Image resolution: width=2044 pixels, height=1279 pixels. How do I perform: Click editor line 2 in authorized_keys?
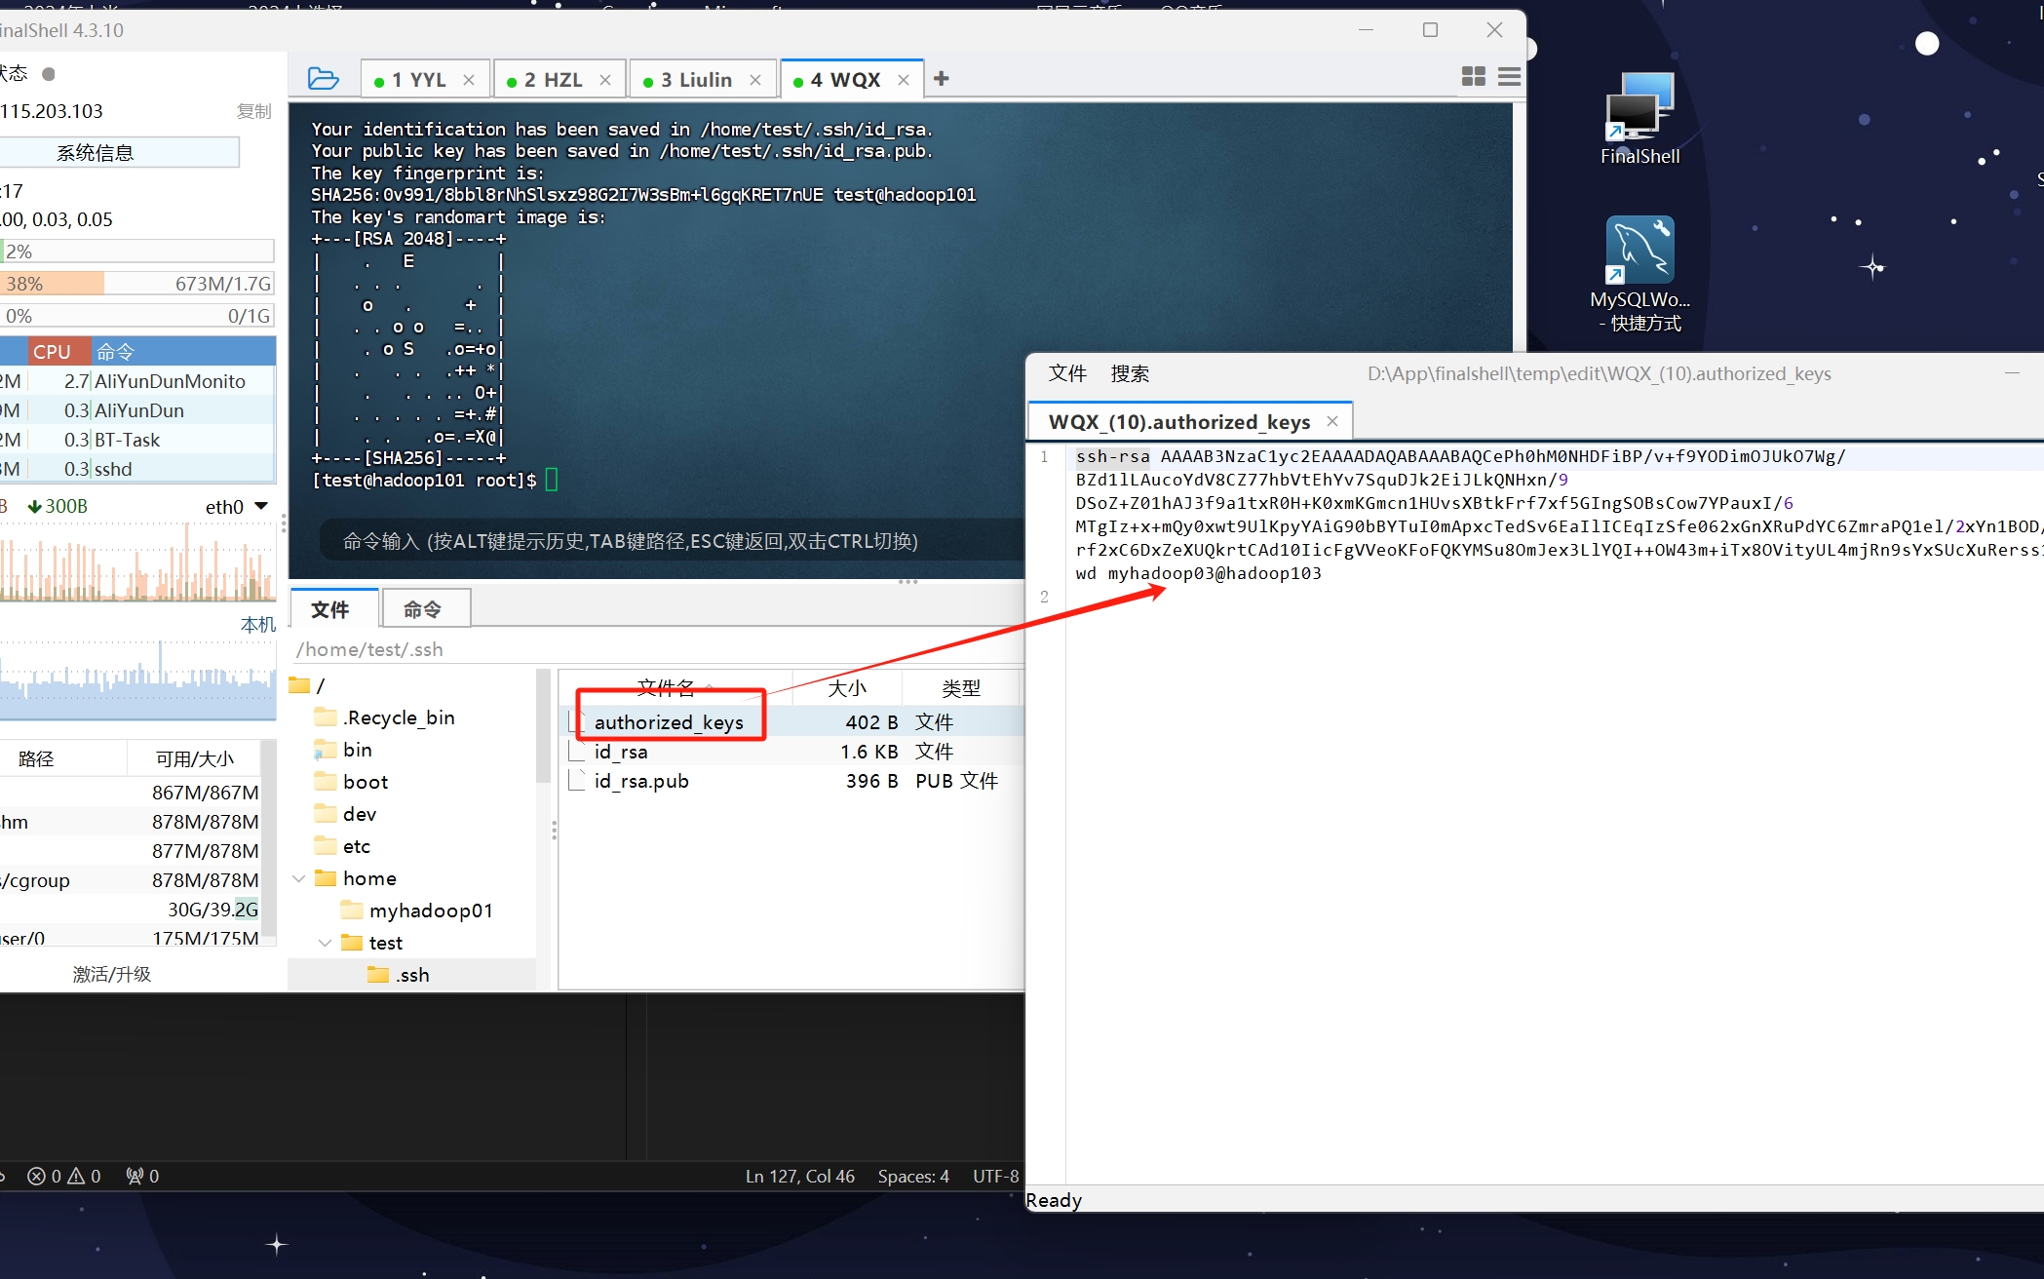pos(1555,597)
